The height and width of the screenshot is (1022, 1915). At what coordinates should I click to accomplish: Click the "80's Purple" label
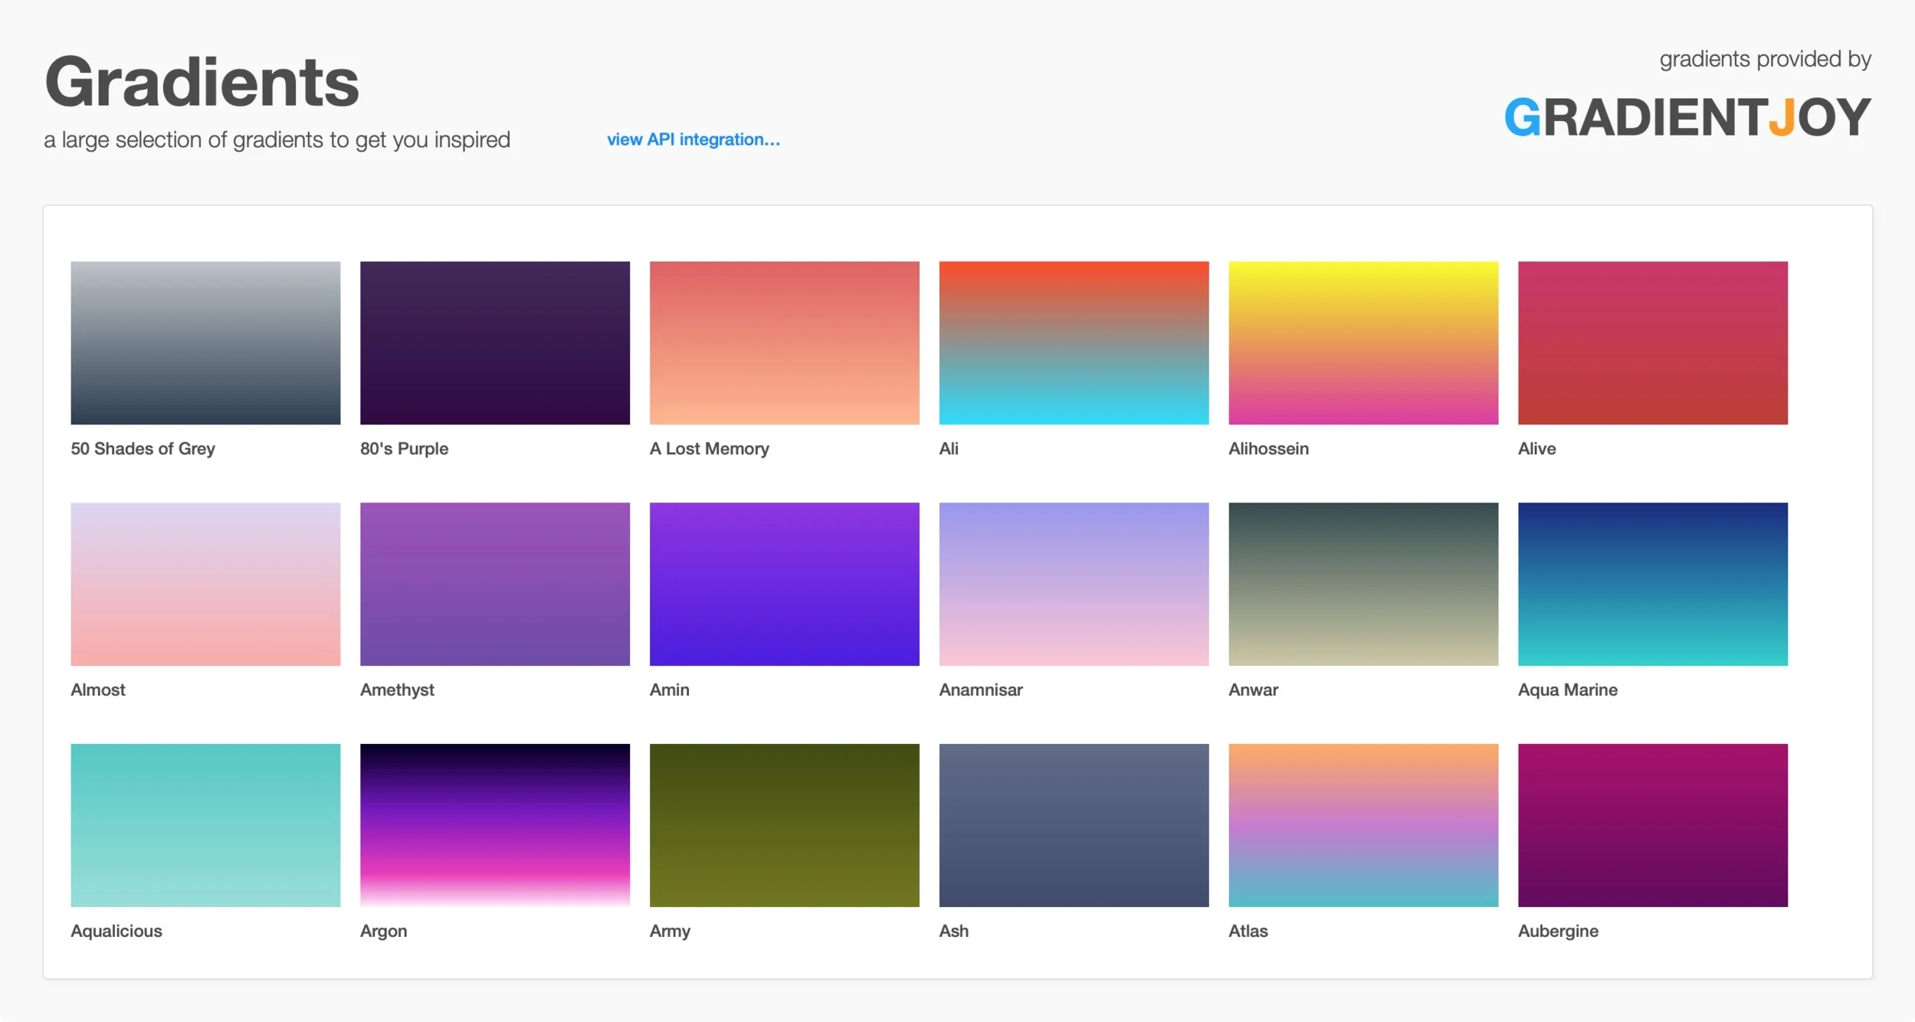pyautogui.click(x=404, y=449)
